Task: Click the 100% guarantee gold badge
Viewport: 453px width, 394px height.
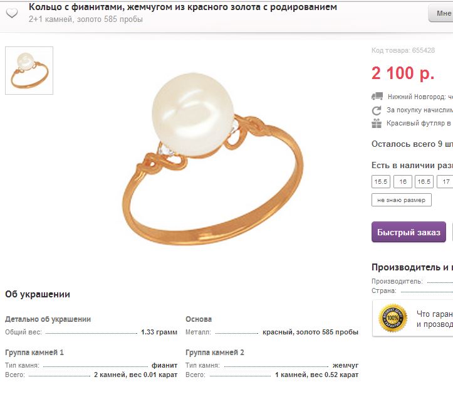Action: click(x=393, y=318)
